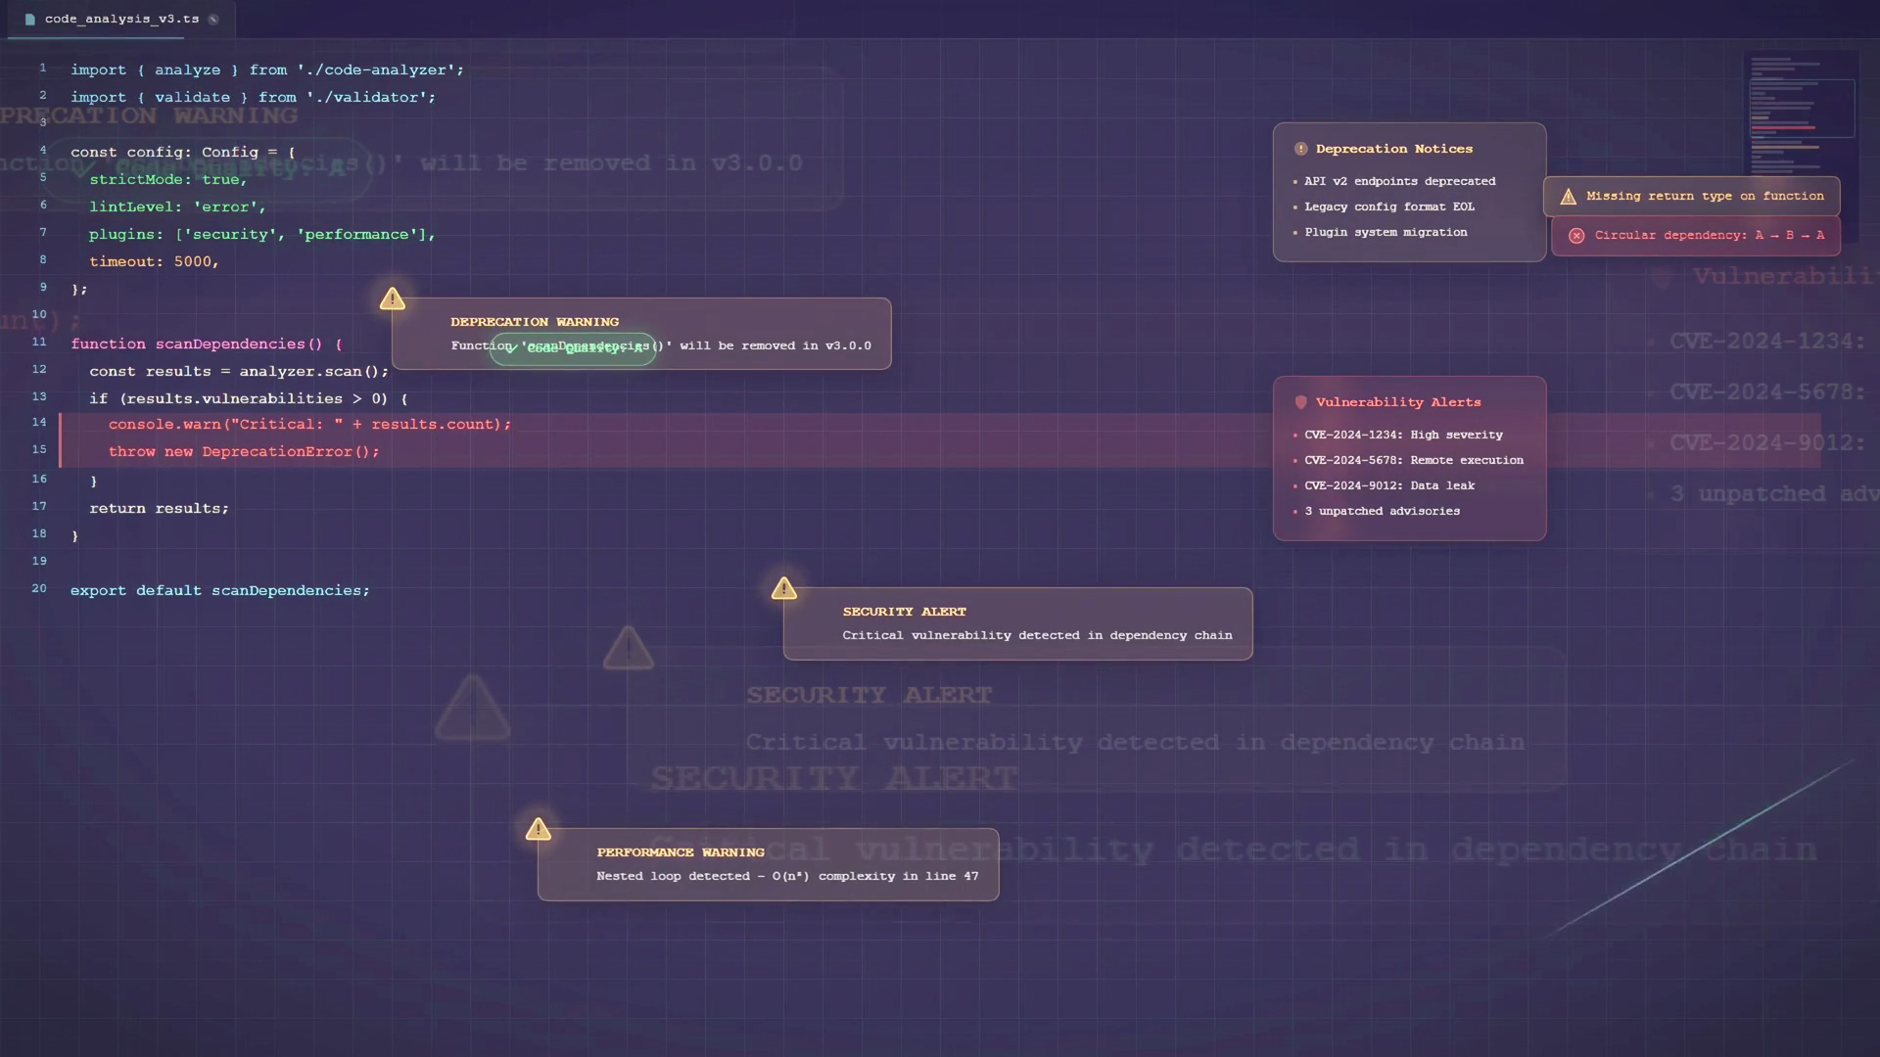The width and height of the screenshot is (1880, 1057).
Task: Open the Circular dependency A → B → A error
Action: click(x=1695, y=236)
